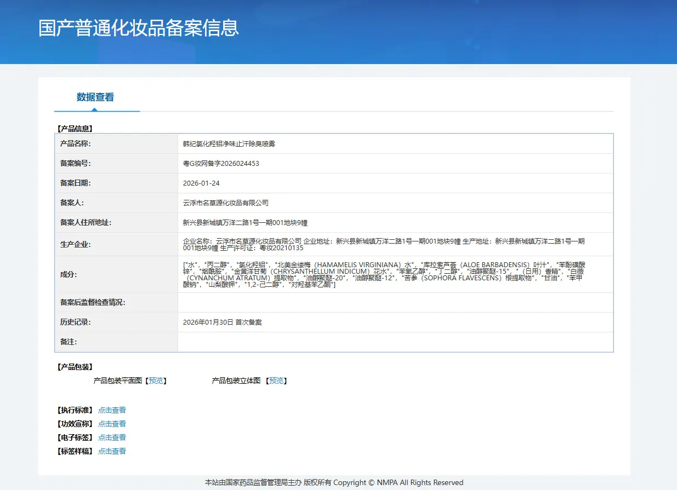Click the 生产企业 row label
The image size is (677, 490).
(75, 245)
